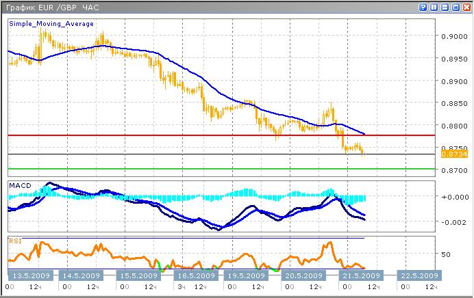Click the 22.5.2009 date marker
The image size is (474, 298).
pyautogui.click(x=419, y=275)
